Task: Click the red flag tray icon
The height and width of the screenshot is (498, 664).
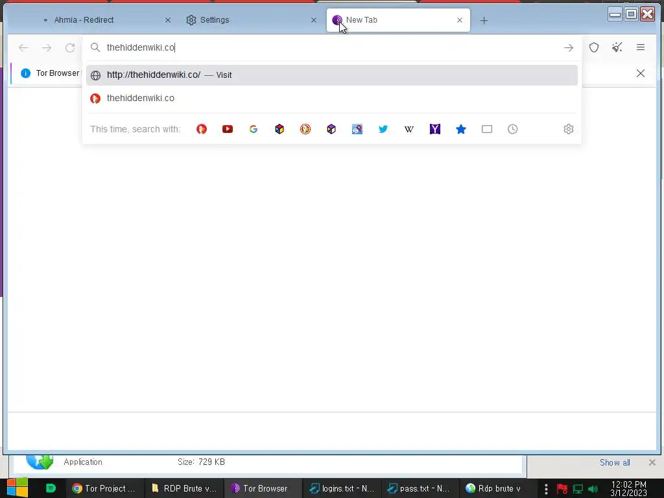Action: click(562, 489)
